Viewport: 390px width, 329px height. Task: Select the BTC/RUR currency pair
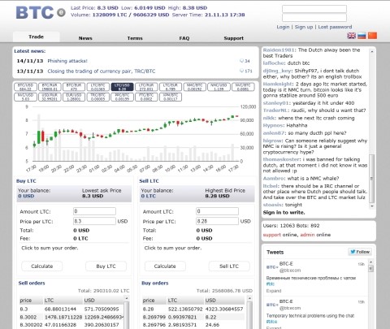(x=50, y=87)
